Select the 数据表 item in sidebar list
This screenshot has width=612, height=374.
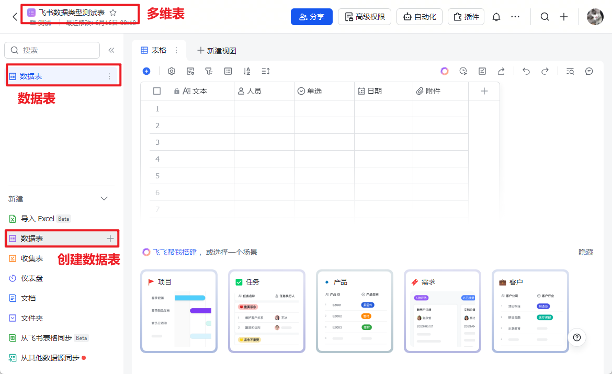tap(63, 76)
